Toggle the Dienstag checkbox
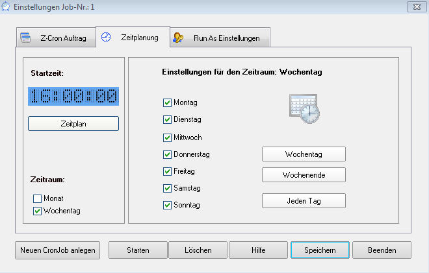 (x=167, y=119)
